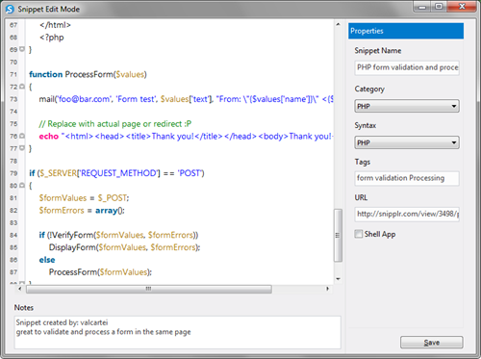481x359 pixels.
Task: Click the horizontal scrollbar right arrow
Action: [327, 289]
